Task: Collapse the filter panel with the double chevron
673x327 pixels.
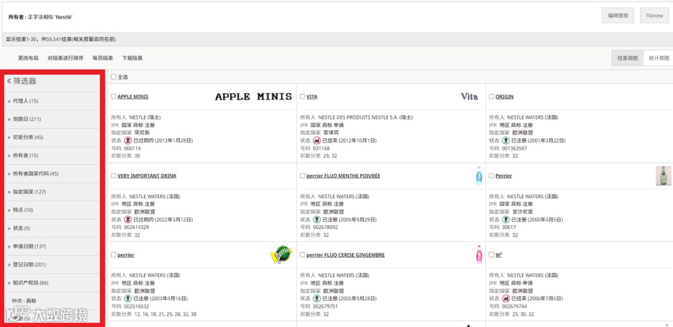Action: [x=9, y=81]
